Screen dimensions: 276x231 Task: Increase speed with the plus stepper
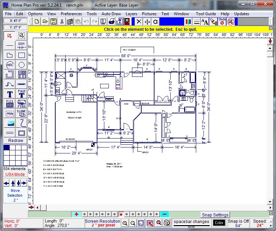[271, 226]
